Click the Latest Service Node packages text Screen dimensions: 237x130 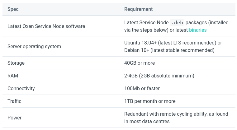176,22
